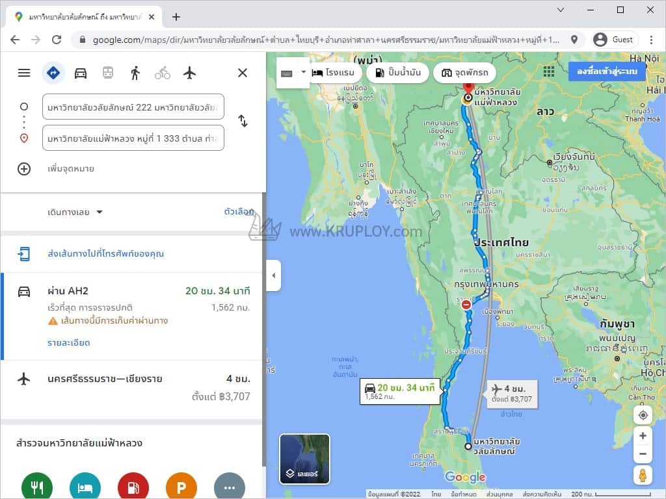Swap starting point and destination
The height and width of the screenshot is (499, 666).
click(x=243, y=121)
